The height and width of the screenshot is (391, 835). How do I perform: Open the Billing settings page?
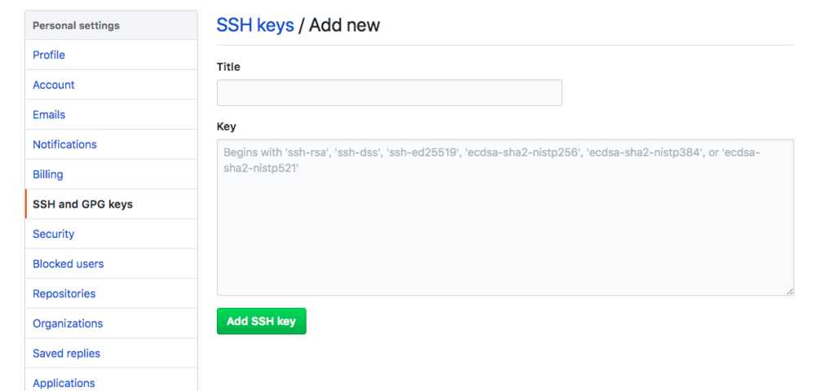tap(48, 174)
